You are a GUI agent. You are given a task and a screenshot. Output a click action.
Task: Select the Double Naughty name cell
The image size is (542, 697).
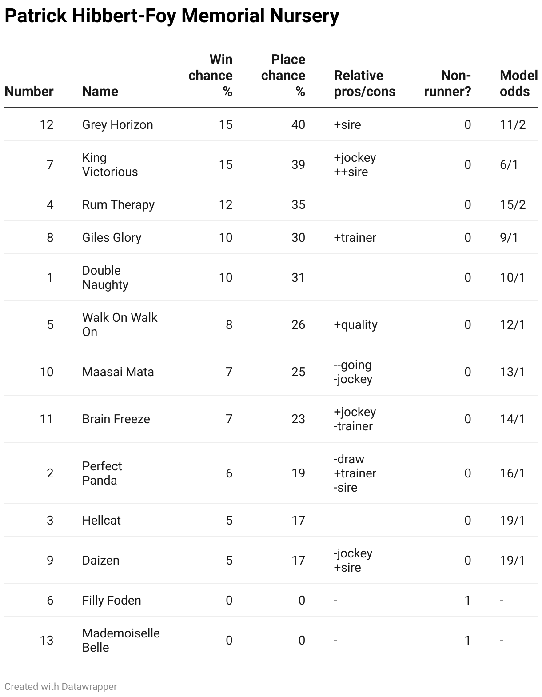click(x=105, y=277)
